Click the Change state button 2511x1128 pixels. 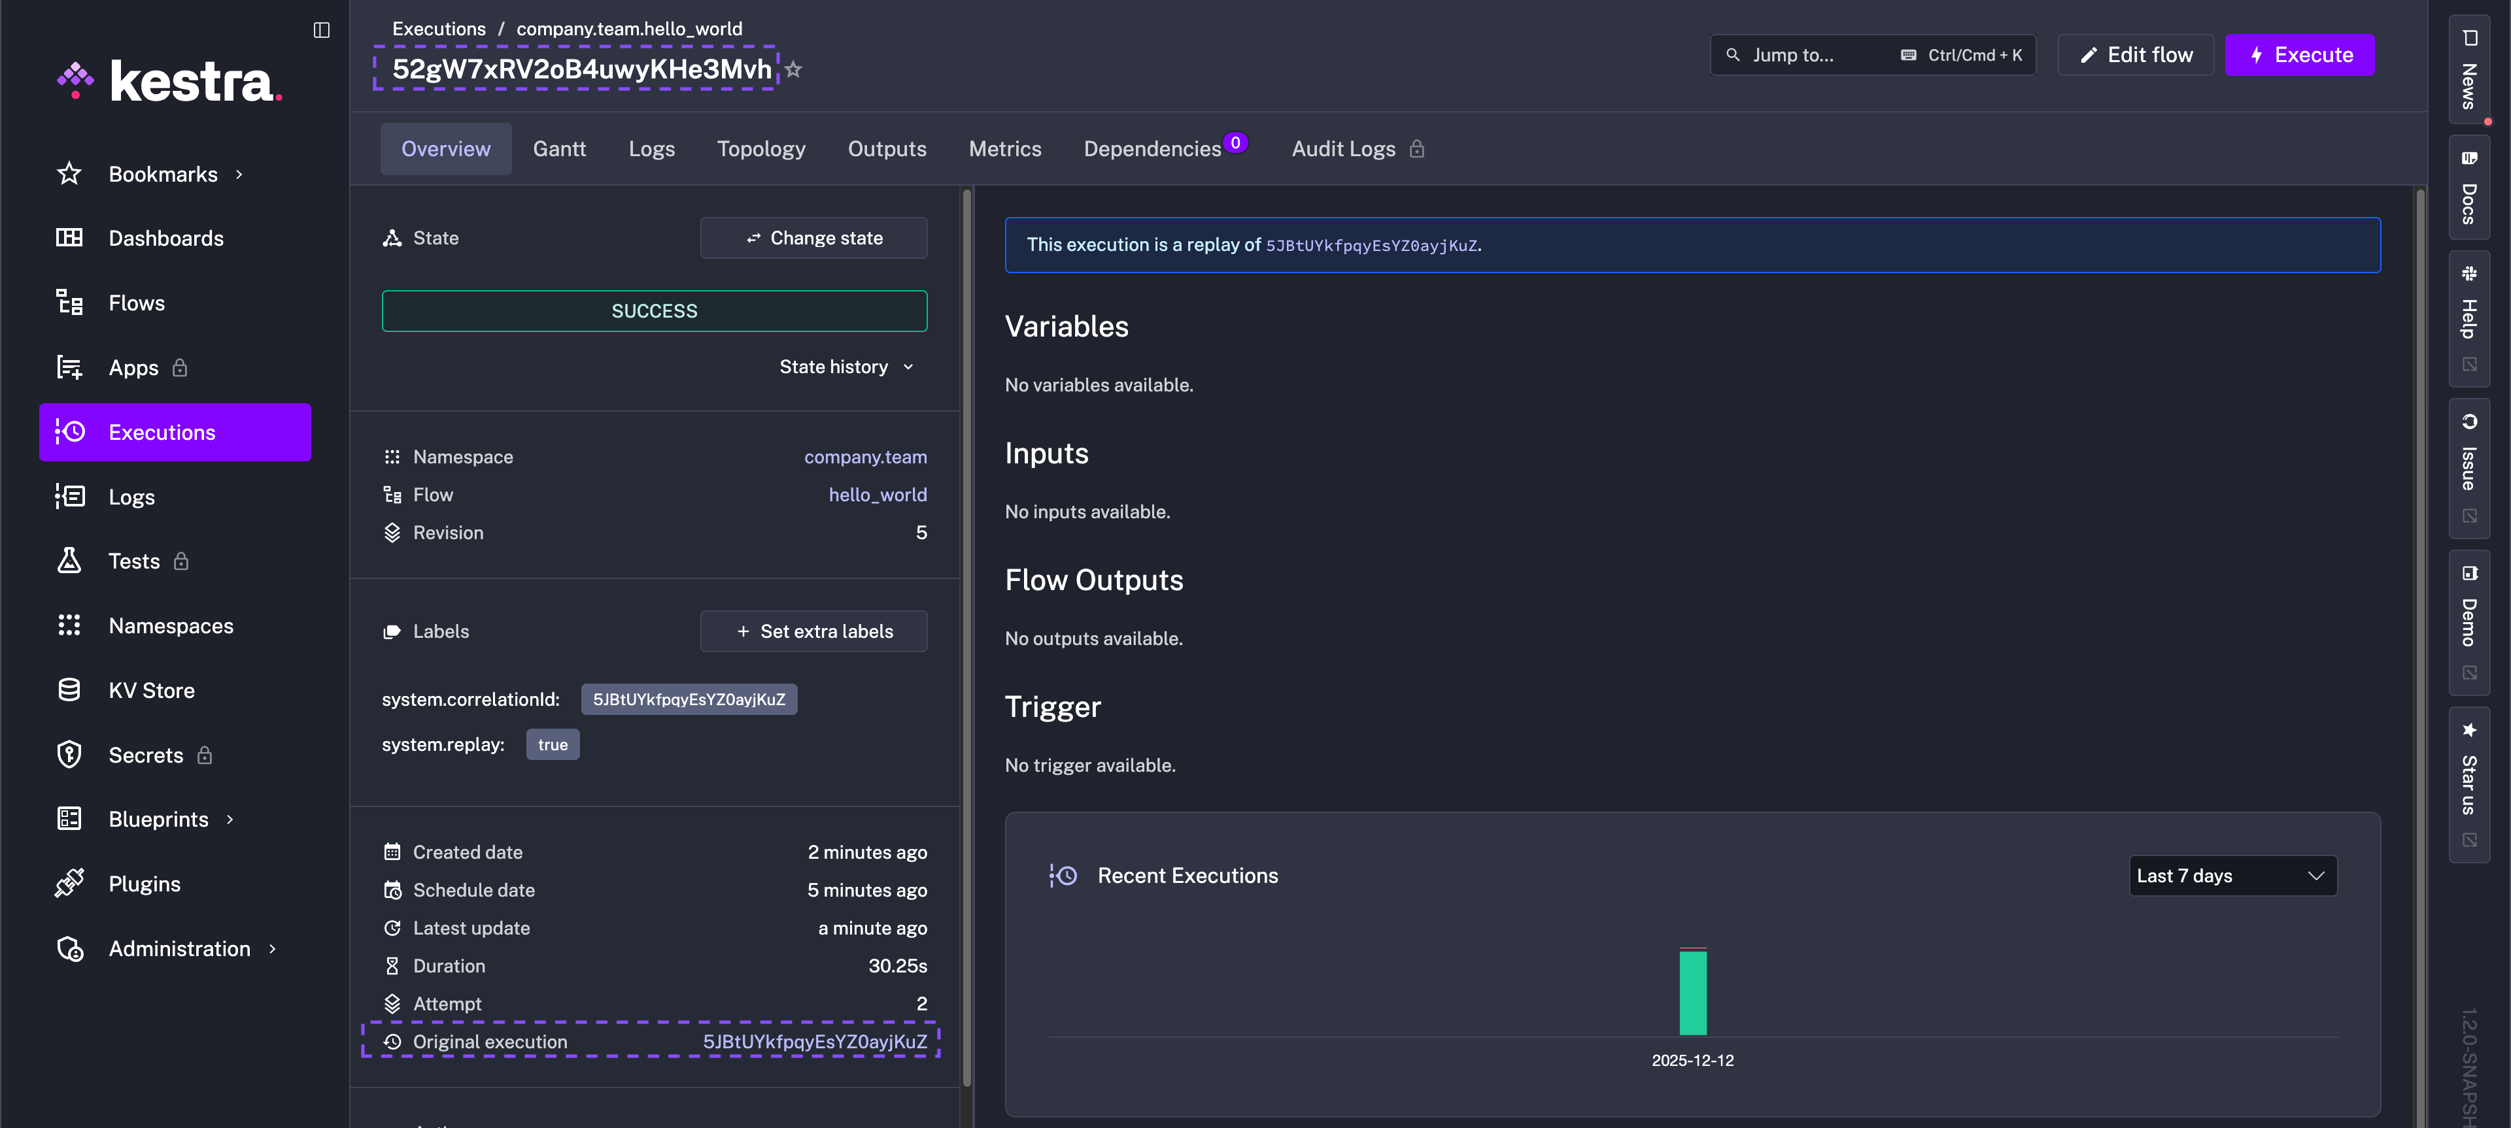coord(813,238)
